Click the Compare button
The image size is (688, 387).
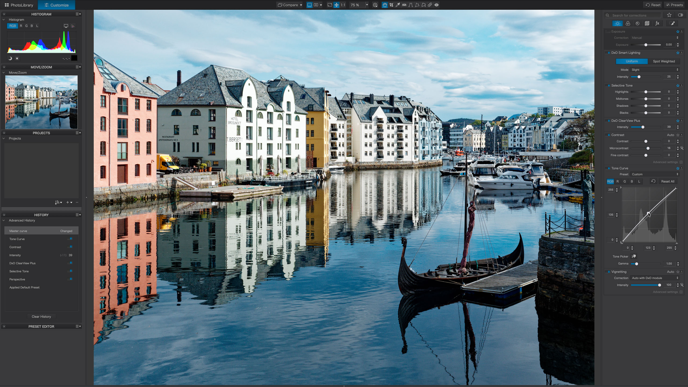(x=288, y=5)
